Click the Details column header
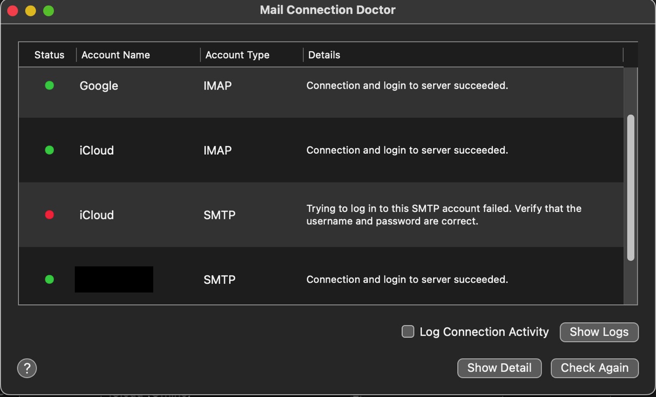 (x=324, y=55)
